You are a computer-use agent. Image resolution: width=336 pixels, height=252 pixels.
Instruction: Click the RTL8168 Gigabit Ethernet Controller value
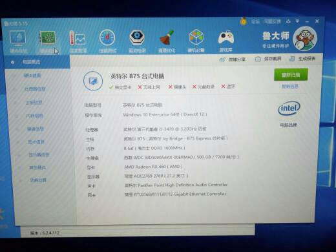pos(175,194)
